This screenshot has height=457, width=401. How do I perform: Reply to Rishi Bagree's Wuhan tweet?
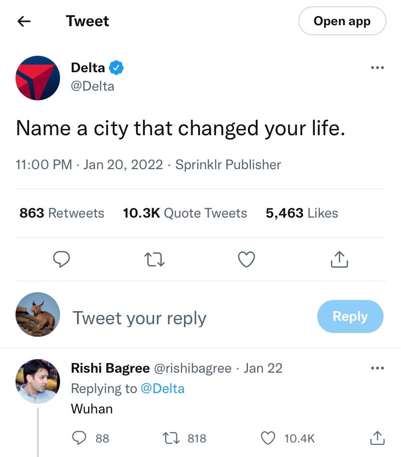[x=78, y=438]
